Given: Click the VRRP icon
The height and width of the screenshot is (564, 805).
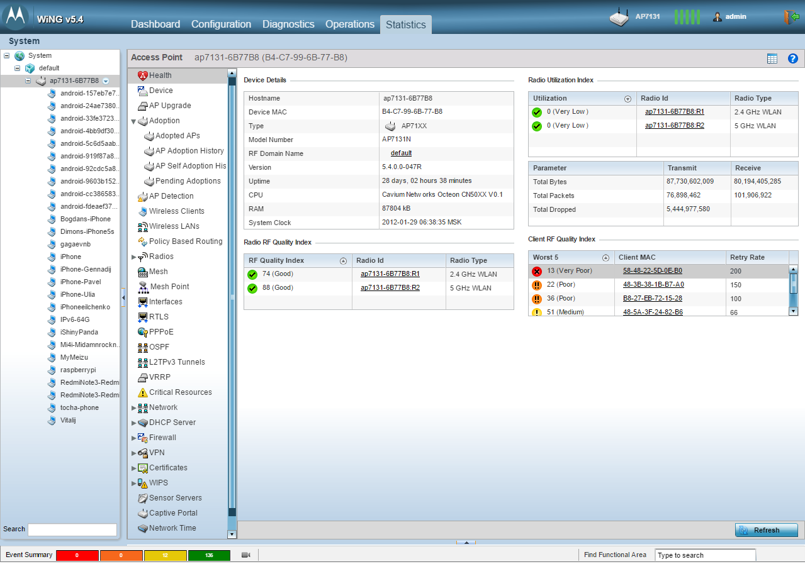Looking at the screenshot, I should click(143, 377).
